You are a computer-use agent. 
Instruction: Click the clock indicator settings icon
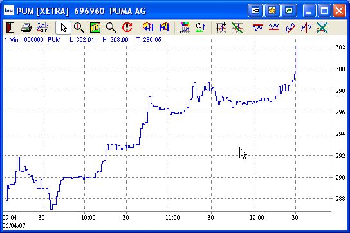click(201, 28)
